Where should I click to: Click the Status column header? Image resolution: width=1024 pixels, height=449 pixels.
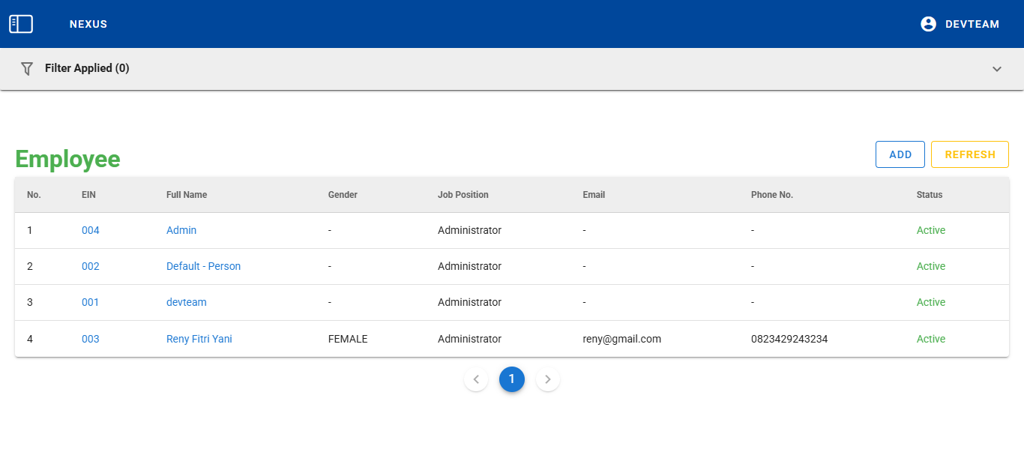point(929,195)
